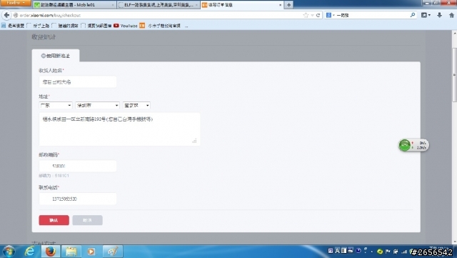Screen dimensions: 457x258
Task: Open a new browser tab
Action: point(288,5)
